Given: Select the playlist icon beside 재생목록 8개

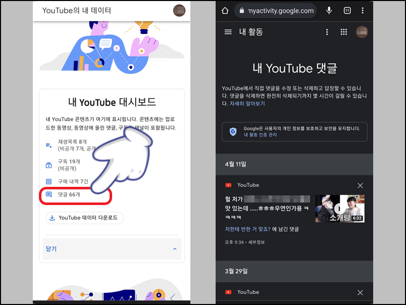Looking at the screenshot, I should 48,145.
